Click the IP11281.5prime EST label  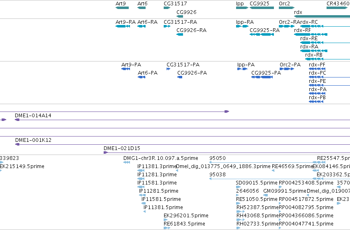159,191
